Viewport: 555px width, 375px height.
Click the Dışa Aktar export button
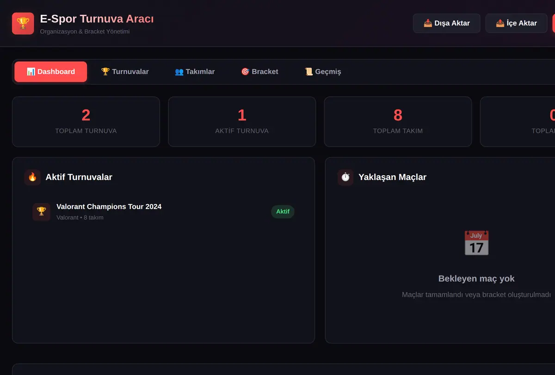(447, 23)
